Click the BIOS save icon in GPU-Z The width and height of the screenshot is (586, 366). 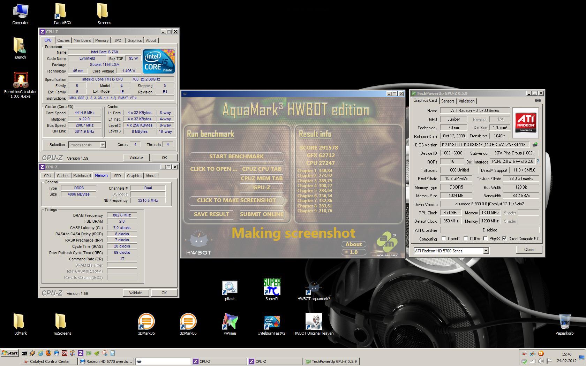pos(535,144)
